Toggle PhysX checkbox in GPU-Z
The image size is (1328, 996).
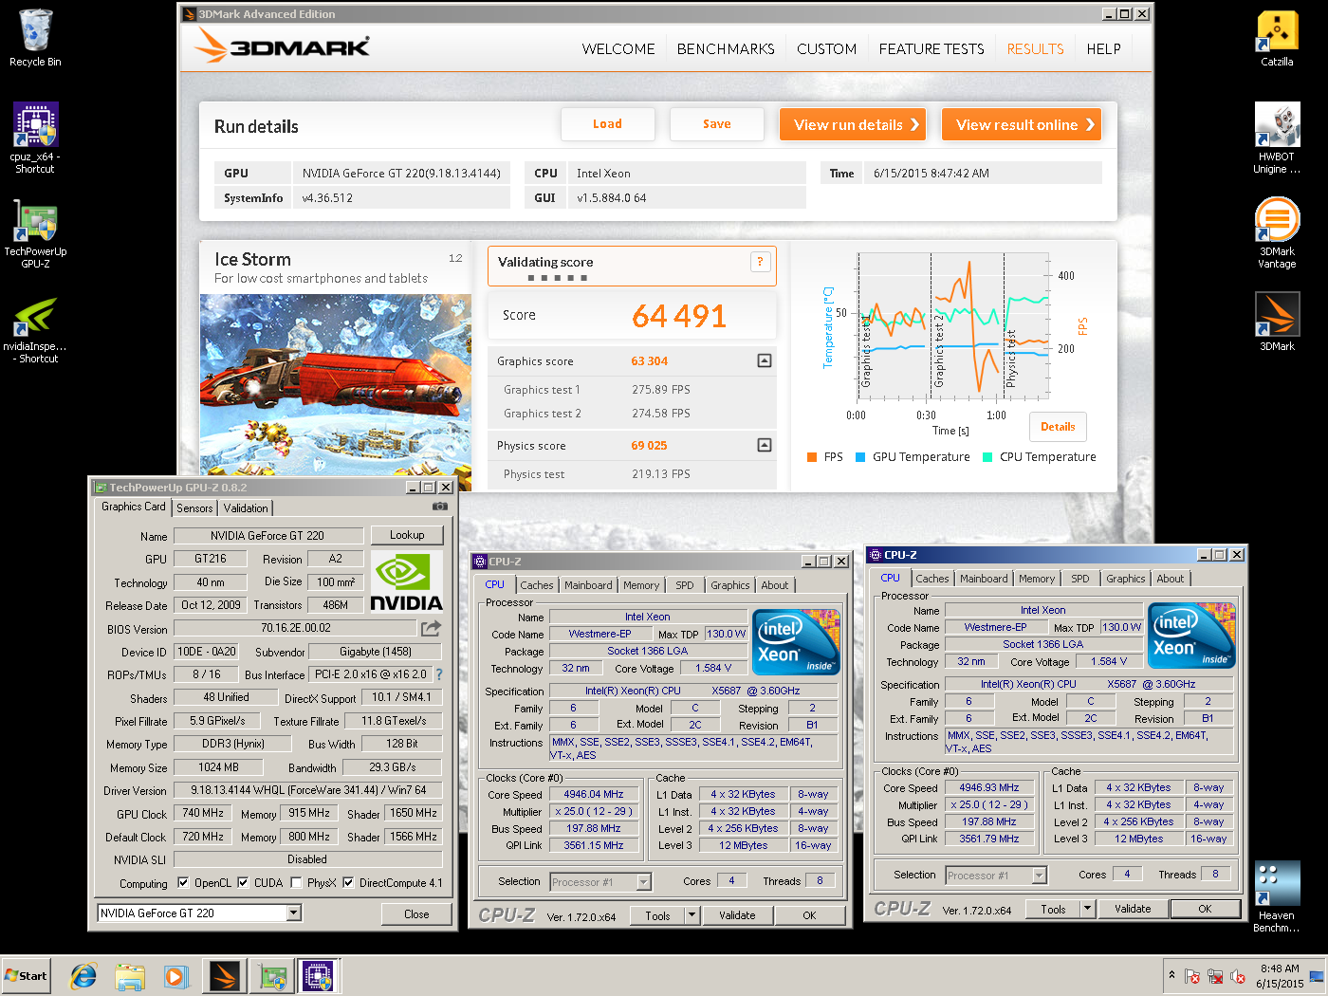[x=296, y=882]
